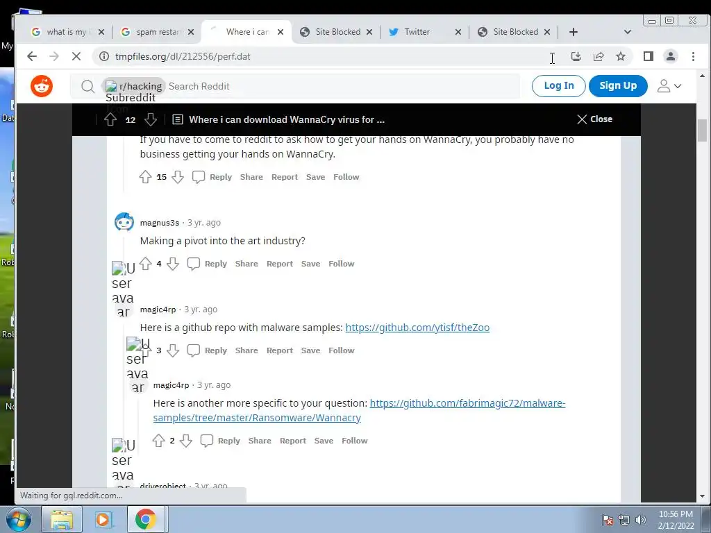Open Windows Start button

(x=18, y=519)
